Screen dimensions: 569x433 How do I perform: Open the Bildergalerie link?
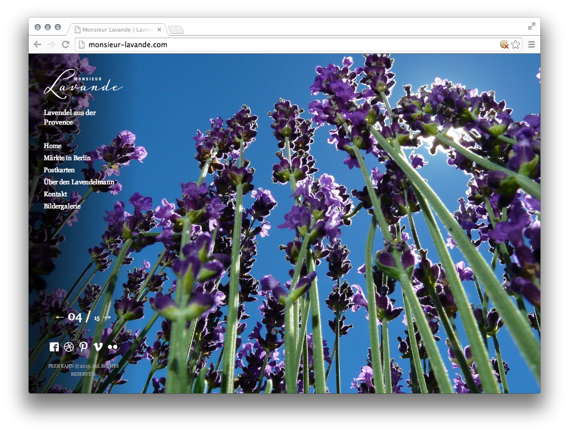(x=62, y=206)
